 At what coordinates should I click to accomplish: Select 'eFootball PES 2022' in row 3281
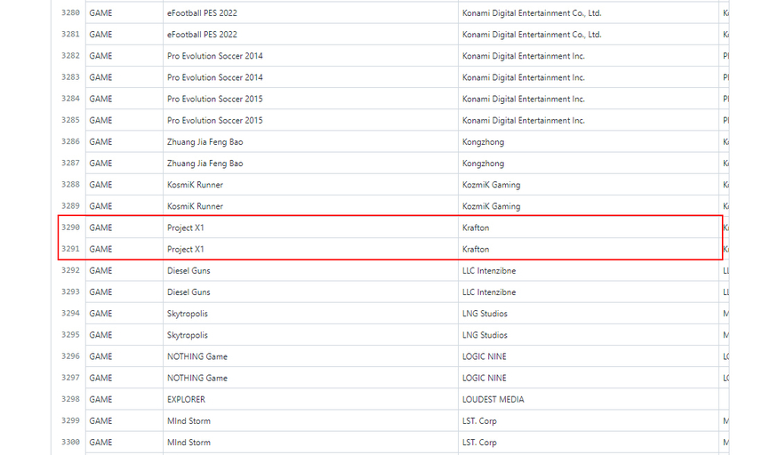coord(202,35)
